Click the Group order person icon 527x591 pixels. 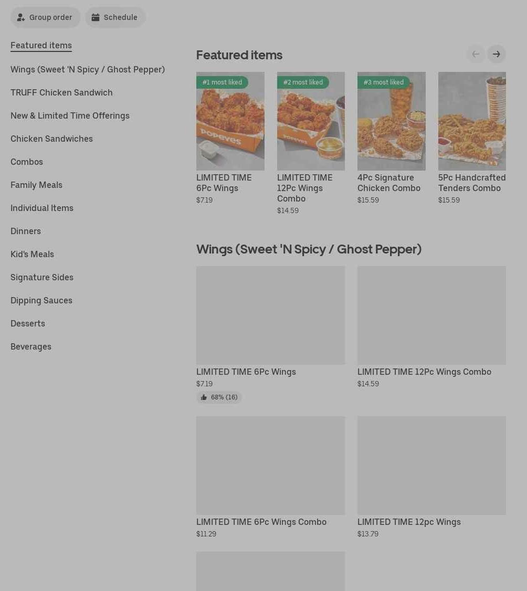pos(20,17)
